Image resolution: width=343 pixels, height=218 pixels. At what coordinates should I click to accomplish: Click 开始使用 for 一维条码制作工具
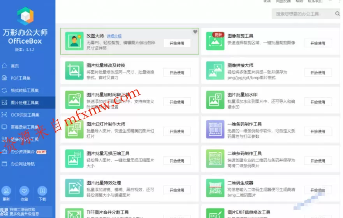coord(318,131)
